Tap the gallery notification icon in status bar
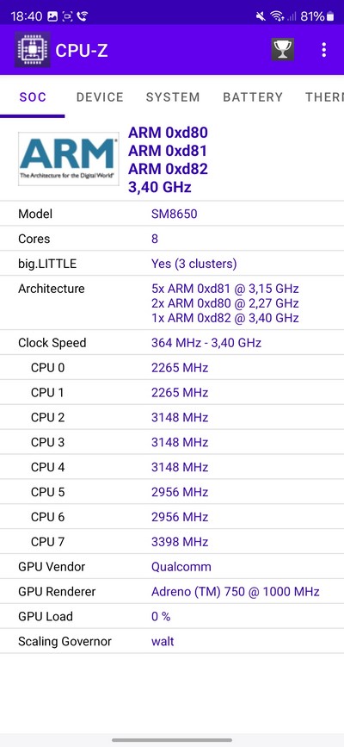 pos(52,16)
